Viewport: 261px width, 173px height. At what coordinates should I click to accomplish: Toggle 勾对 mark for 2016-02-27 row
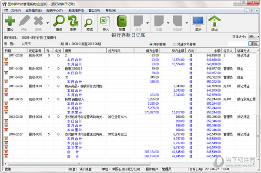point(58,134)
